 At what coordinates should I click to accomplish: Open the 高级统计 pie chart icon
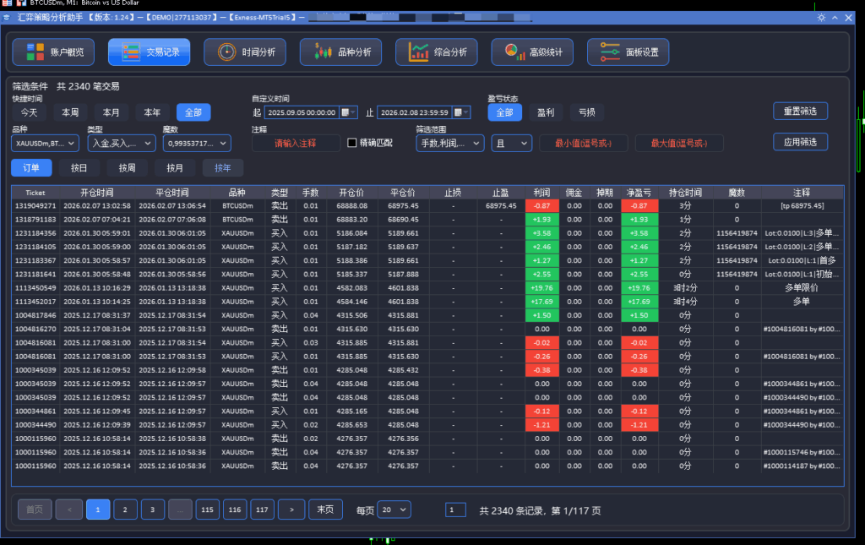coord(514,52)
